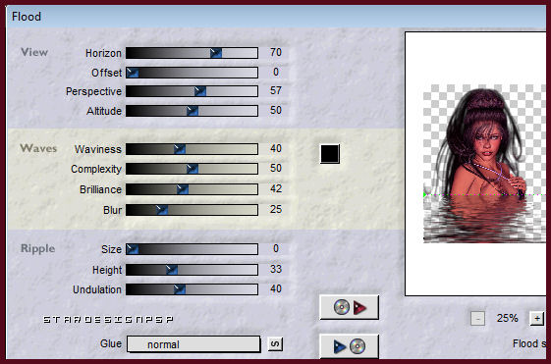Click the Perspective slider handle
This screenshot has width=551, height=364.
pos(200,91)
